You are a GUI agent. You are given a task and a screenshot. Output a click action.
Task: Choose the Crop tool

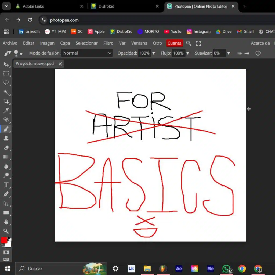(6, 101)
